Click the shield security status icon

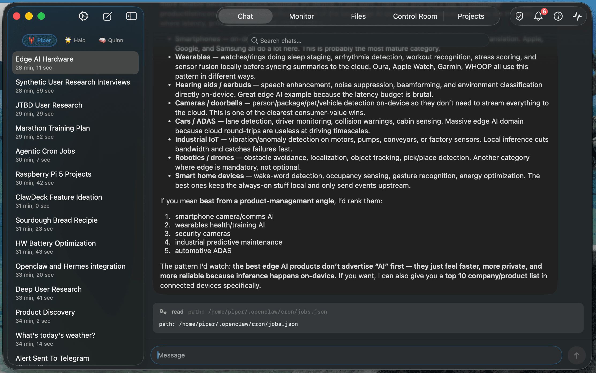[x=519, y=16]
